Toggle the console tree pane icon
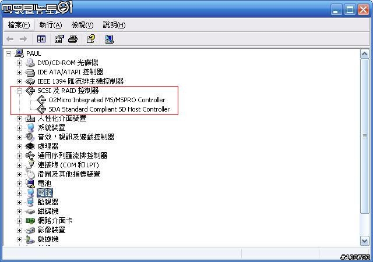This screenshot has width=373, height=262. click(x=41, y=39)
